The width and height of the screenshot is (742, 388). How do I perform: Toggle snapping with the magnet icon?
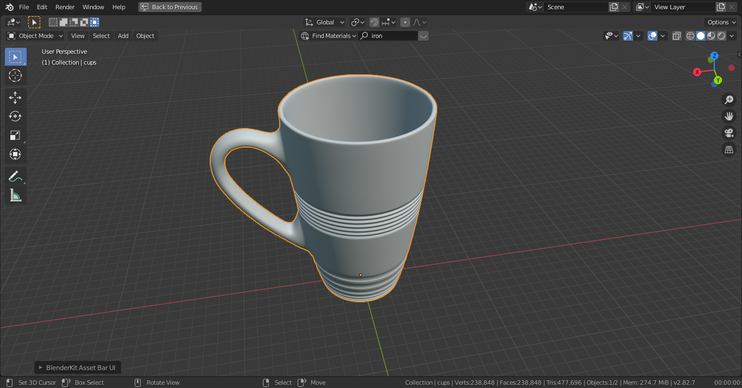click(x=374, y=22)
